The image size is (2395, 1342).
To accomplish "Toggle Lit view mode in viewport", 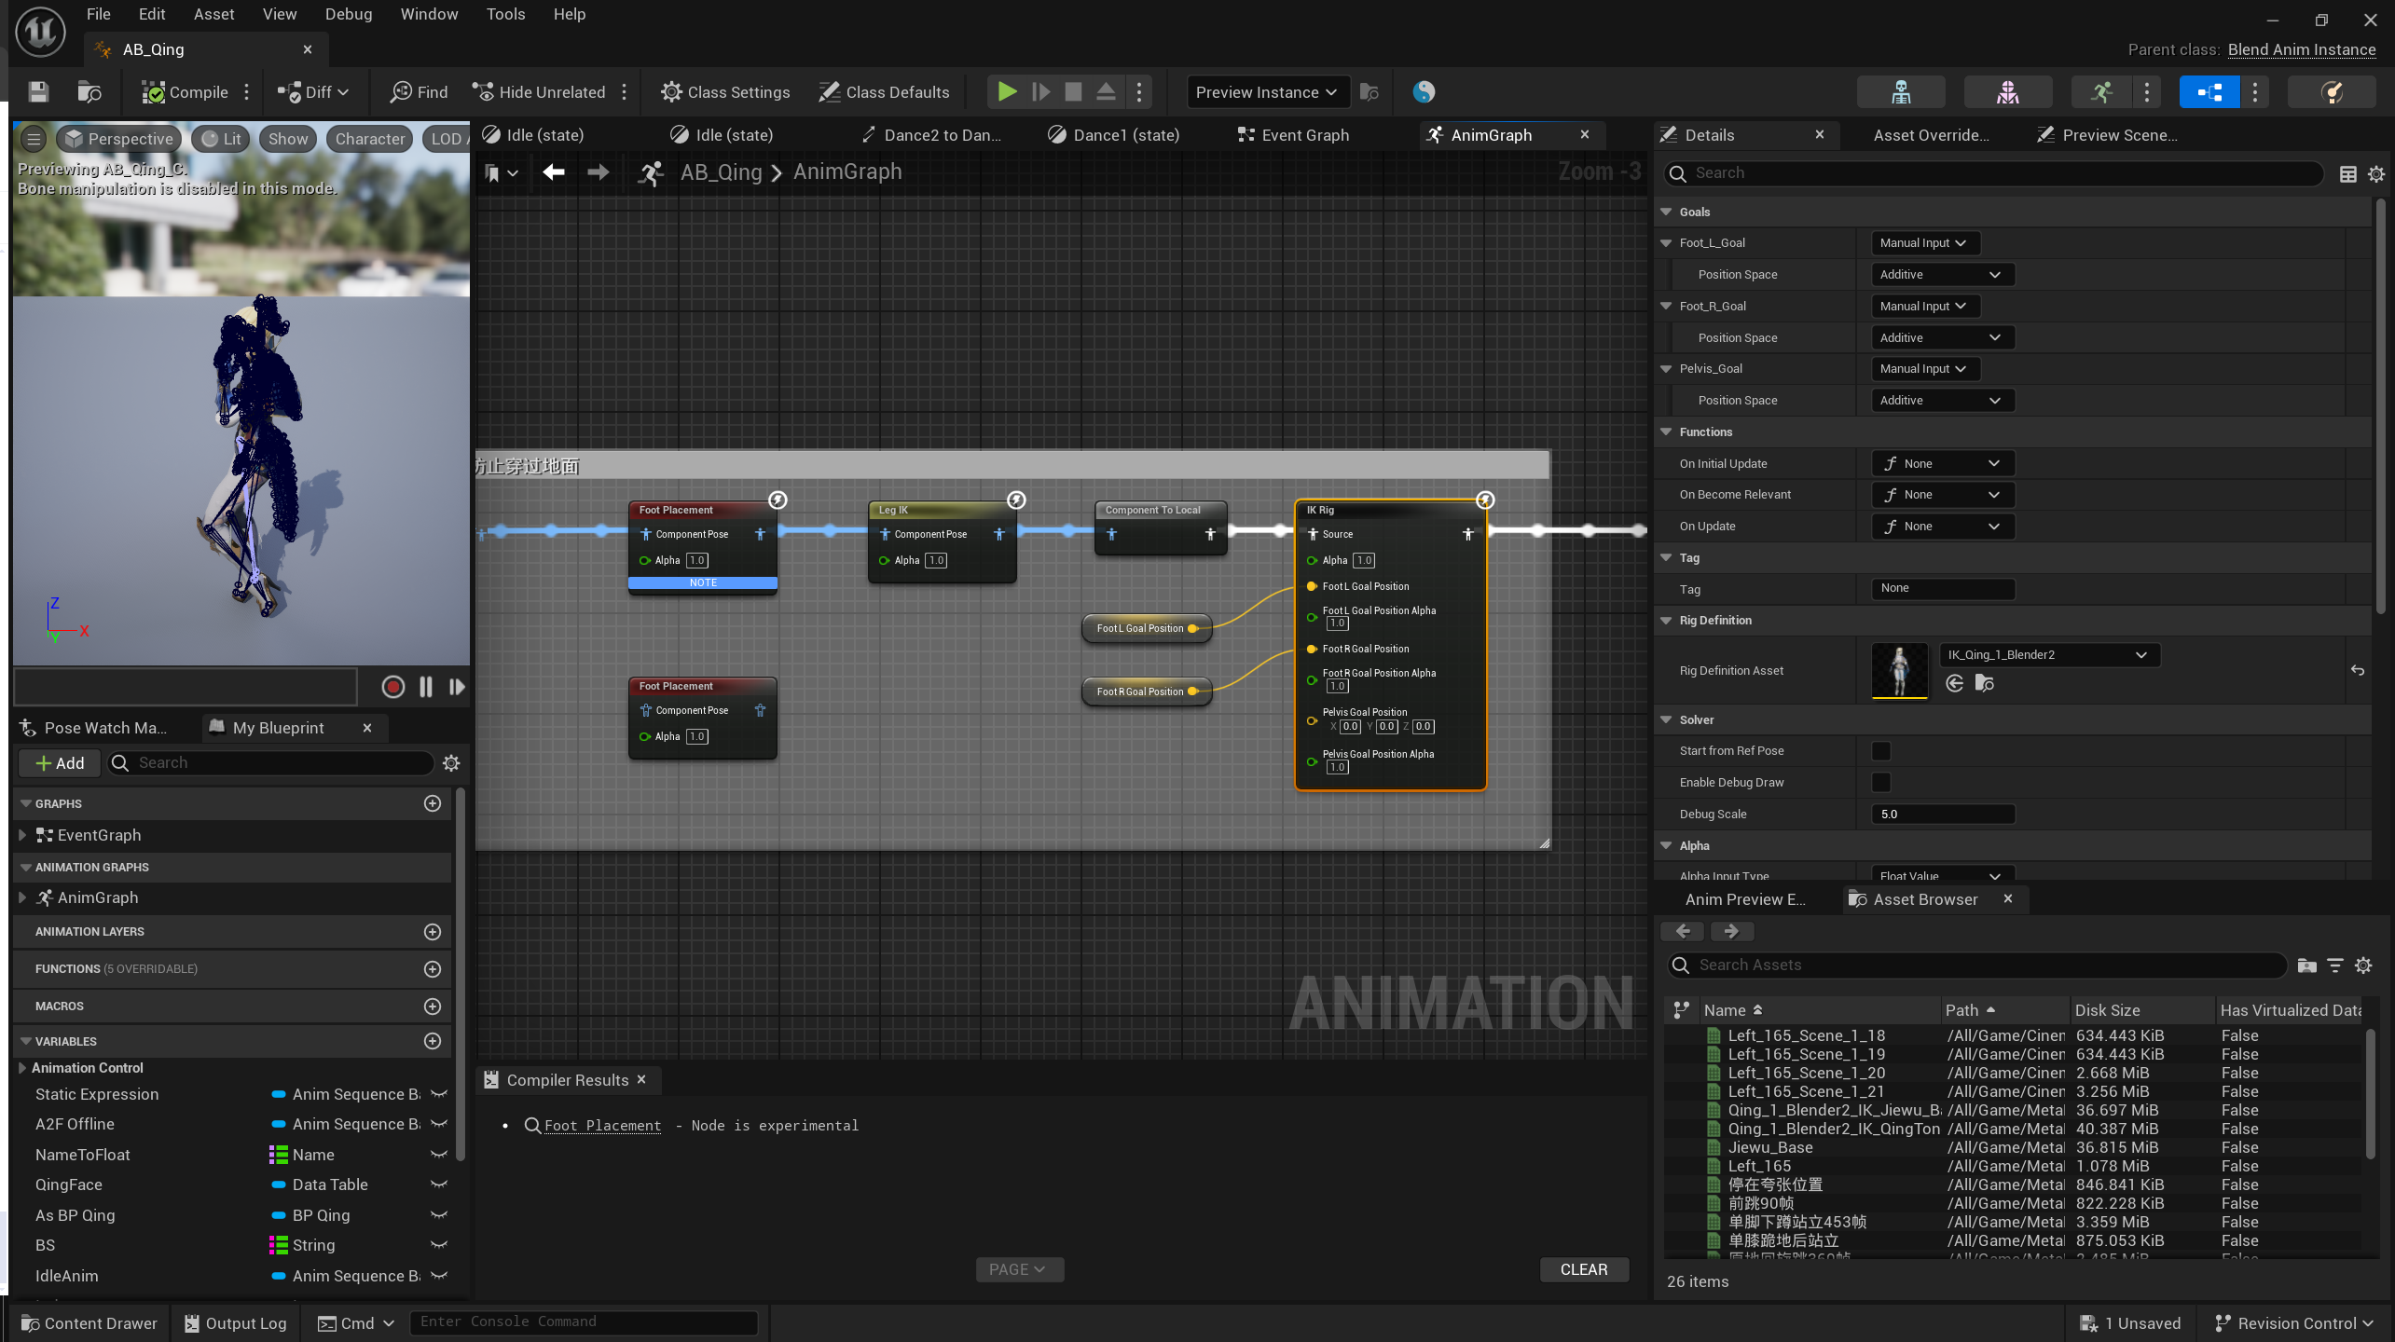I will click(221, 139).
